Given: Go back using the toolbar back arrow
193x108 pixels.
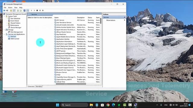Looking at the screenshot, I should [x=4, y=10].
